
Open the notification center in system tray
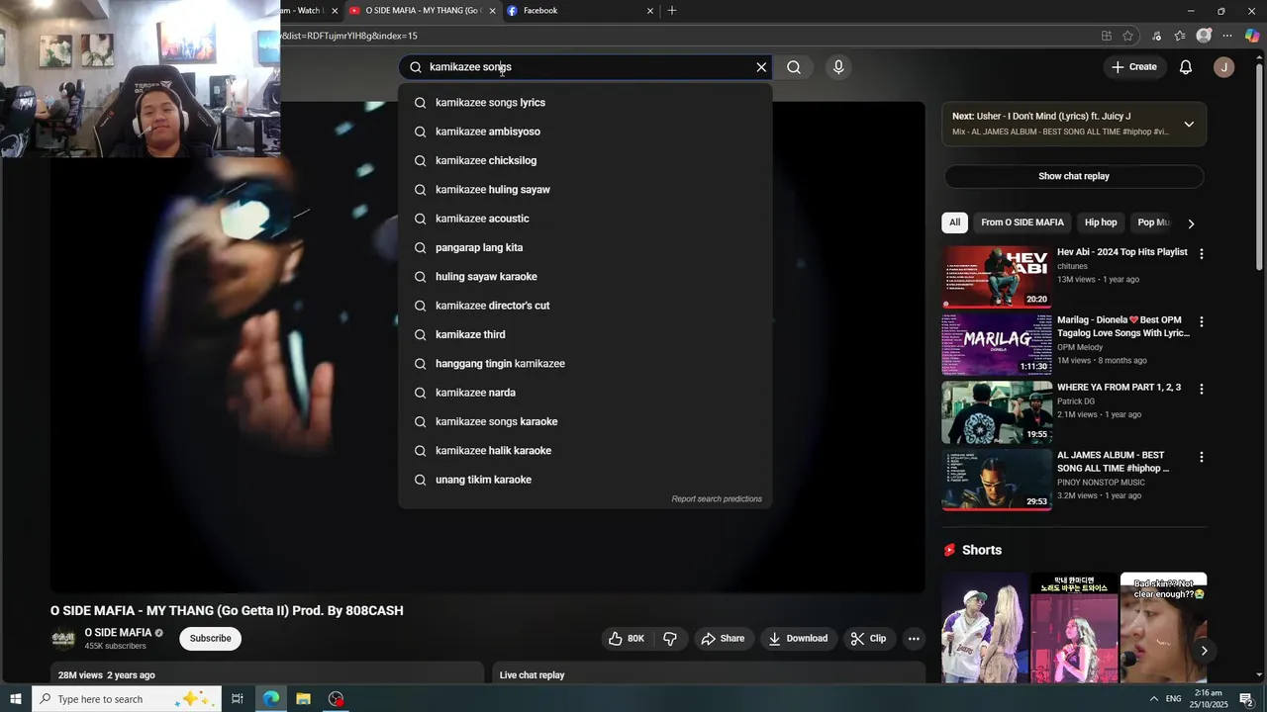coord(1247,699)
